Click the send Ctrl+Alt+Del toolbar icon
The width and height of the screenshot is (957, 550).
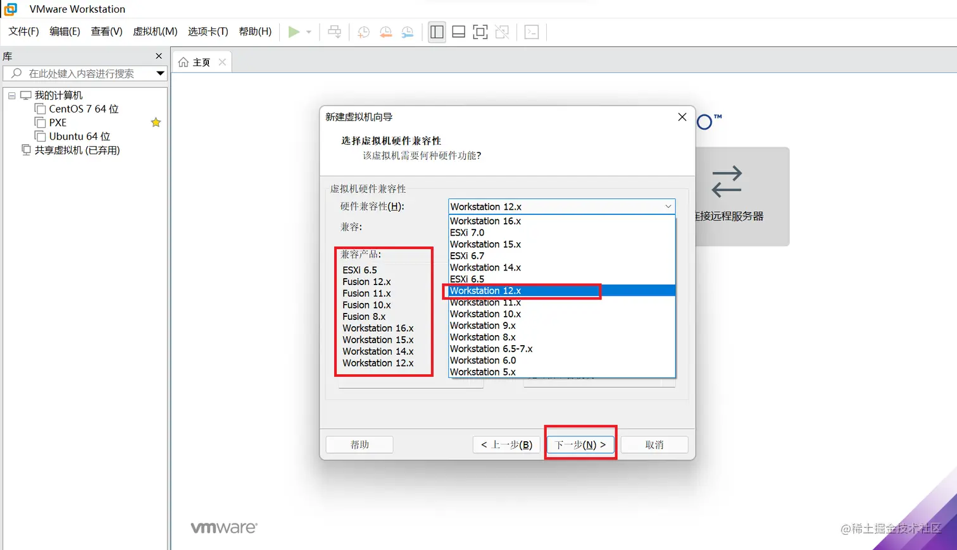pyautogui.click(x=335, y=32)
